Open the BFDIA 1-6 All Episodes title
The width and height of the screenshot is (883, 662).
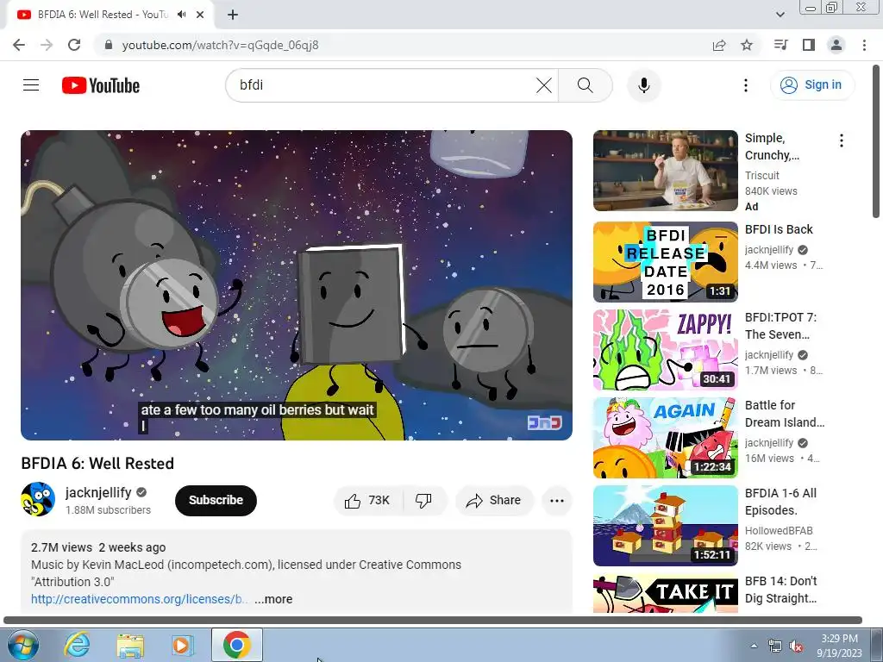(x=780, y=502)
